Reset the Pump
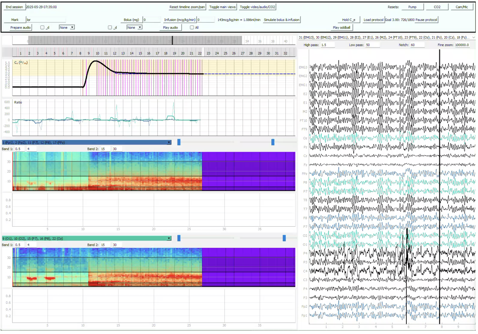 412,7
